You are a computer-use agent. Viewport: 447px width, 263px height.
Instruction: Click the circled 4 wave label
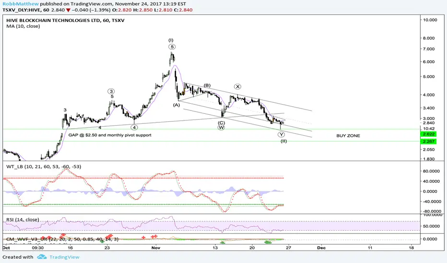pyautogui.click(x=134, y=128)
